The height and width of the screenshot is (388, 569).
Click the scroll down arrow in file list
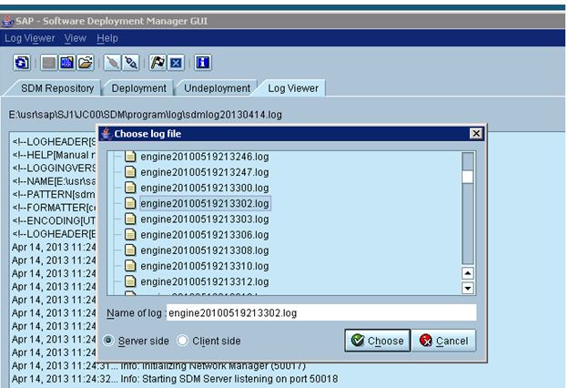coord(467,288)
